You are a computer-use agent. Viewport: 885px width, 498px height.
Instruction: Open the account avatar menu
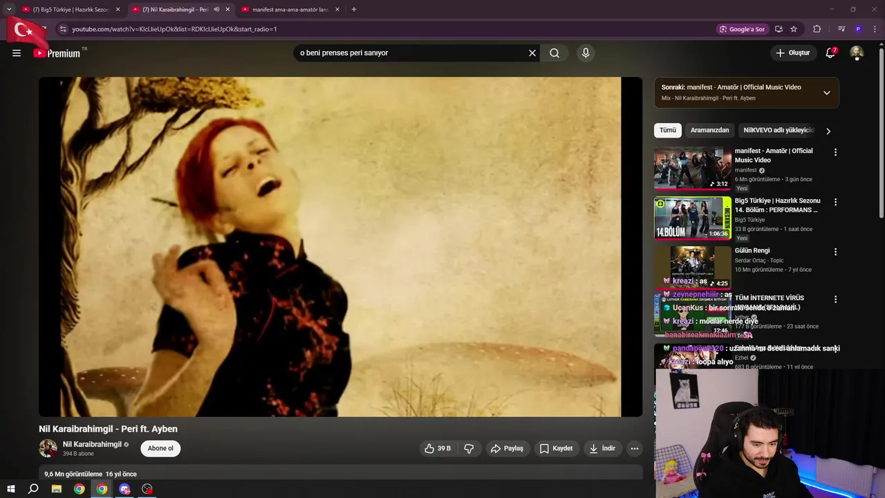[x=857, y=53]
